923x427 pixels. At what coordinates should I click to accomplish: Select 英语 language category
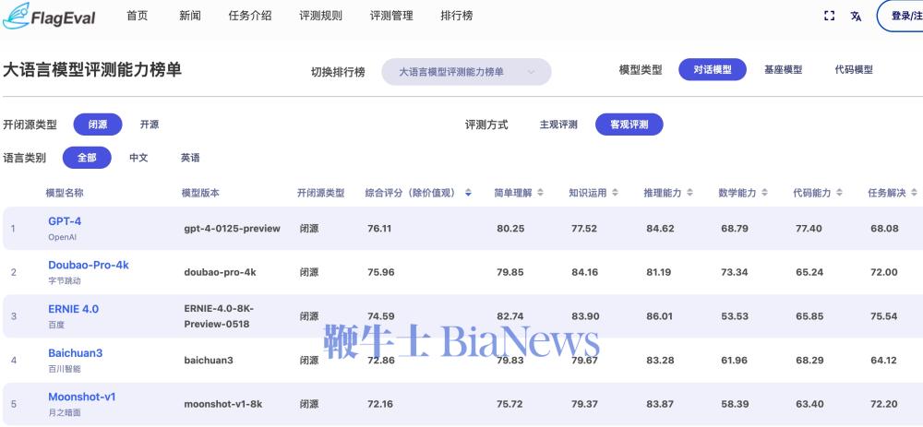[x=190, y=158]
